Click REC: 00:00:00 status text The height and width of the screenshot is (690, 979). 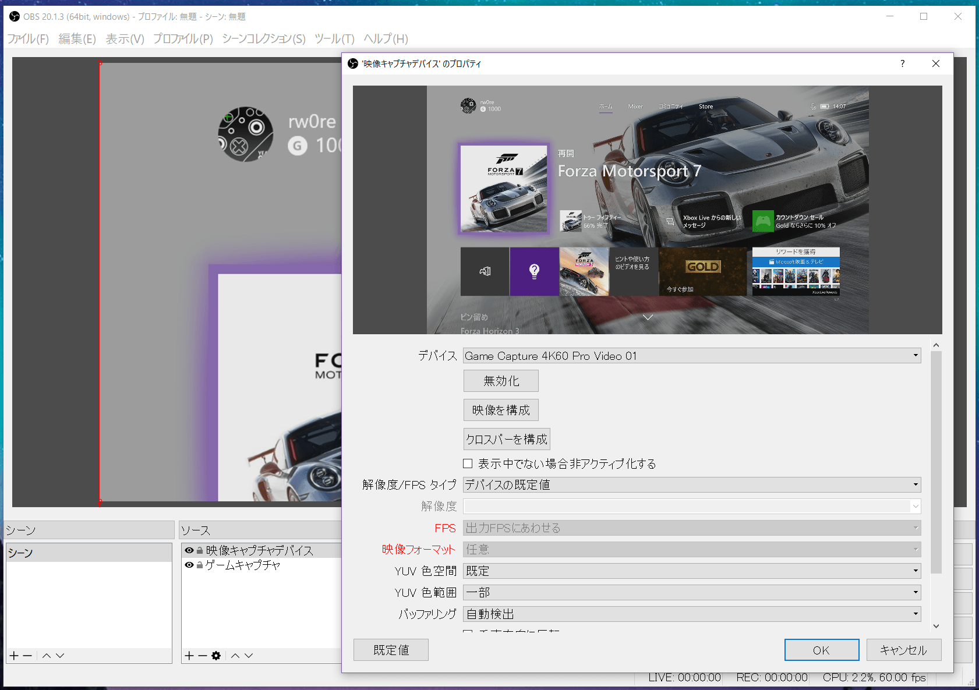coord(772,678)
